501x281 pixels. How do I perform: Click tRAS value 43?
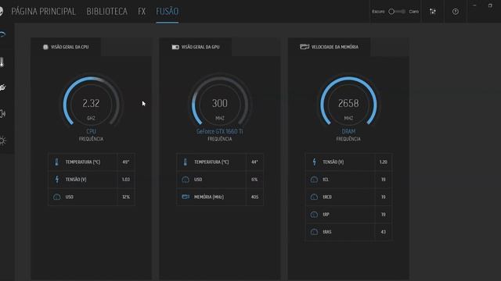coord(384,232)
